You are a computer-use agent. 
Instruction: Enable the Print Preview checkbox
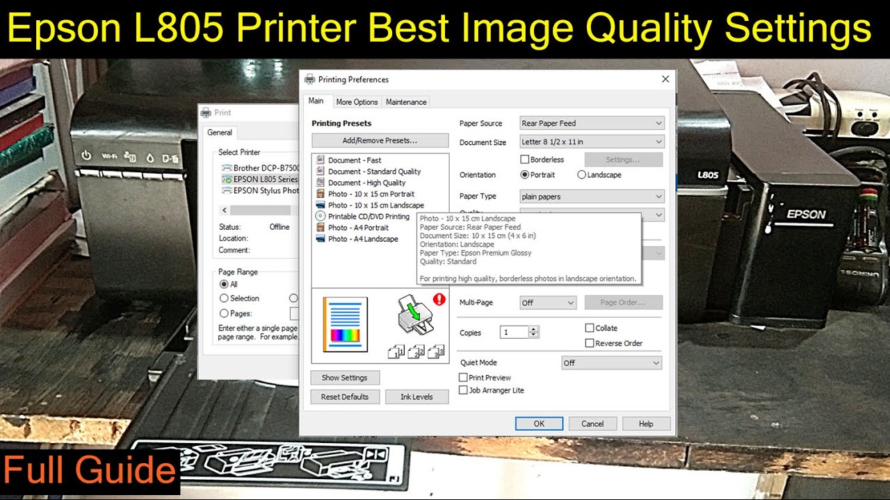[463, 378]
